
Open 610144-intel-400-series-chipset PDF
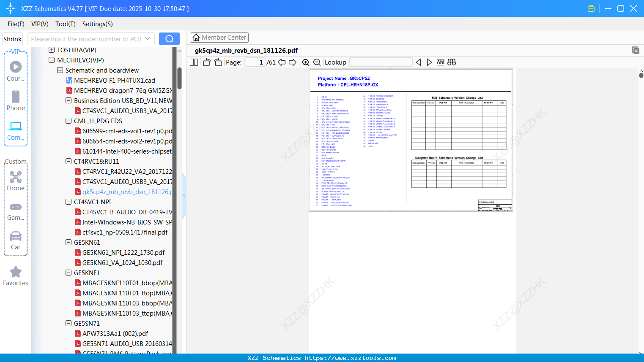pyautogui.click(x=123, y=151)
